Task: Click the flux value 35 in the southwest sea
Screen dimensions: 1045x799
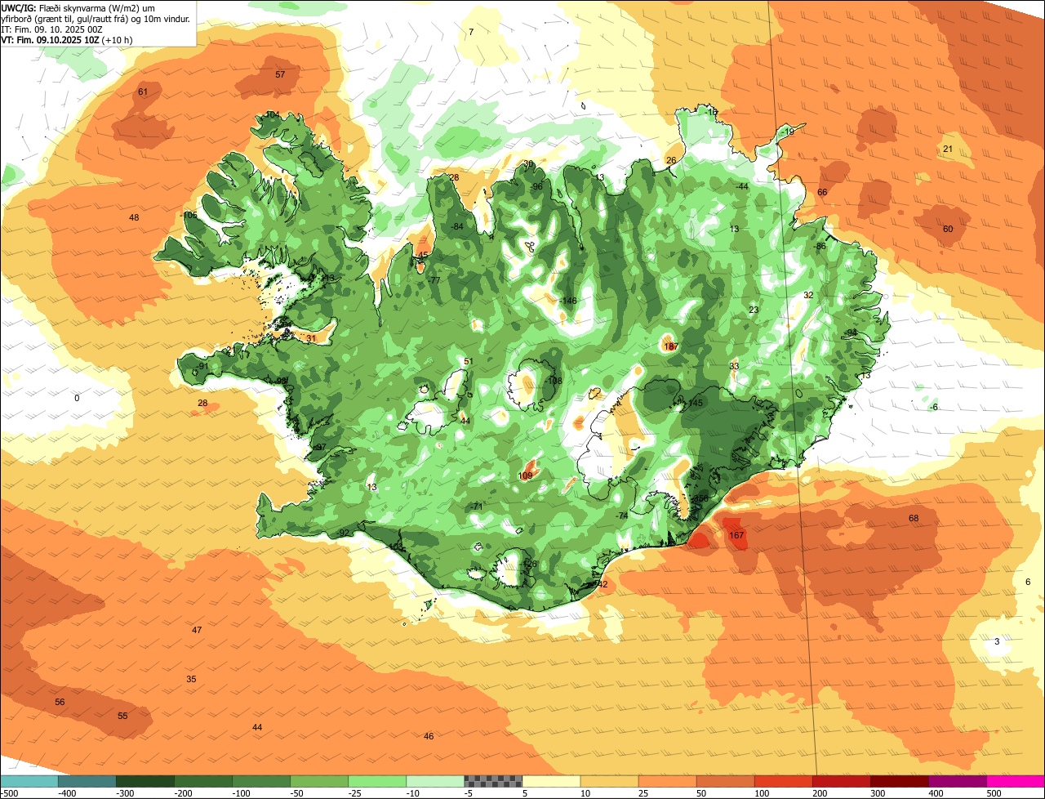Action: tap(191, 679)
